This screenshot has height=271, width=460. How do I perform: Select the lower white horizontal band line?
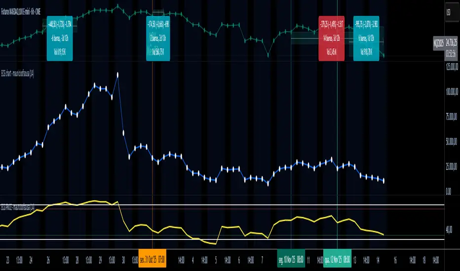tap(222, 239)
